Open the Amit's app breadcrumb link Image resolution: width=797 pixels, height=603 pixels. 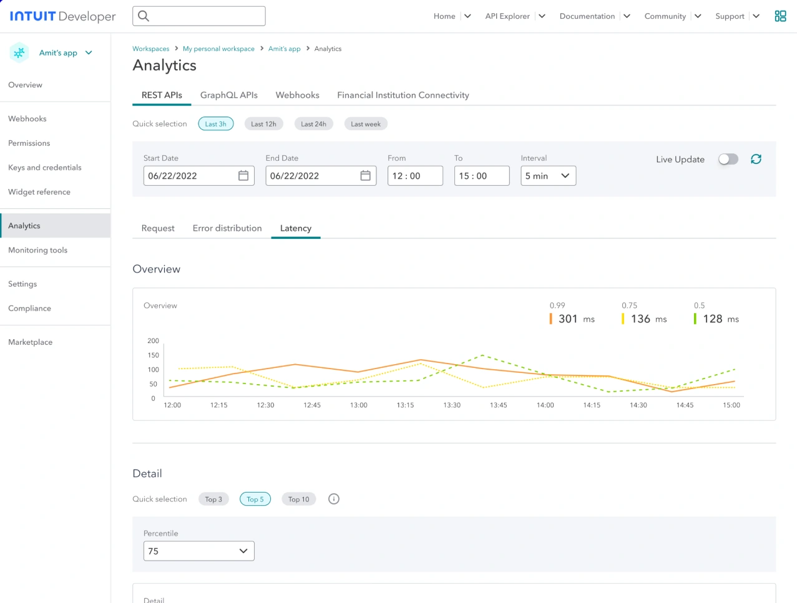[x=285, y=49]
